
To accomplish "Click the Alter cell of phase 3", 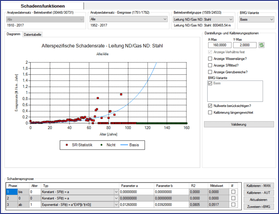I will pos(35,205).
